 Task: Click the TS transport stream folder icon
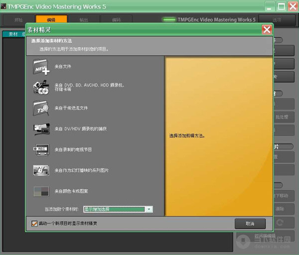click(41, 108)
